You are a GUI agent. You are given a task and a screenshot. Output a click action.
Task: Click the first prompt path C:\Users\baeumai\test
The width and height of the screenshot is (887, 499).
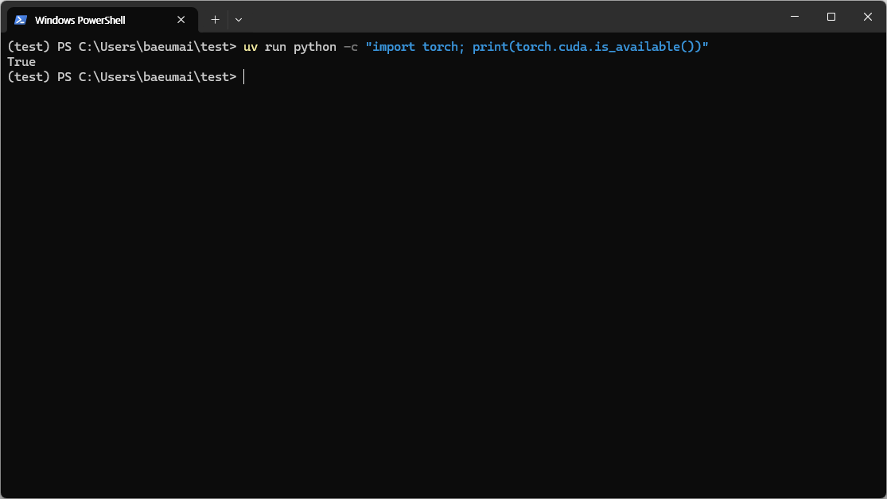[x=154, y=47]
